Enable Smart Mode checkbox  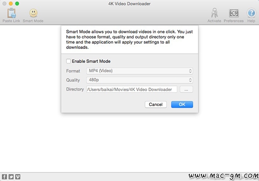pyautogui.click(x=68, y=61)
